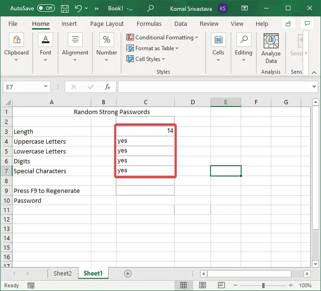321x291 pixels.
Task: Expand the Alignment group chevron
Action: point(75,60)
